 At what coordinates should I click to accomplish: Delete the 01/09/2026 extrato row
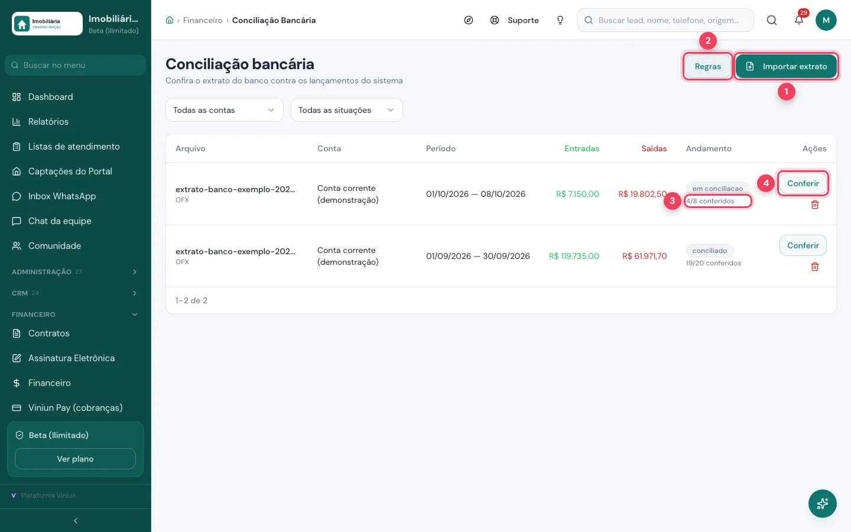point(815,267)
